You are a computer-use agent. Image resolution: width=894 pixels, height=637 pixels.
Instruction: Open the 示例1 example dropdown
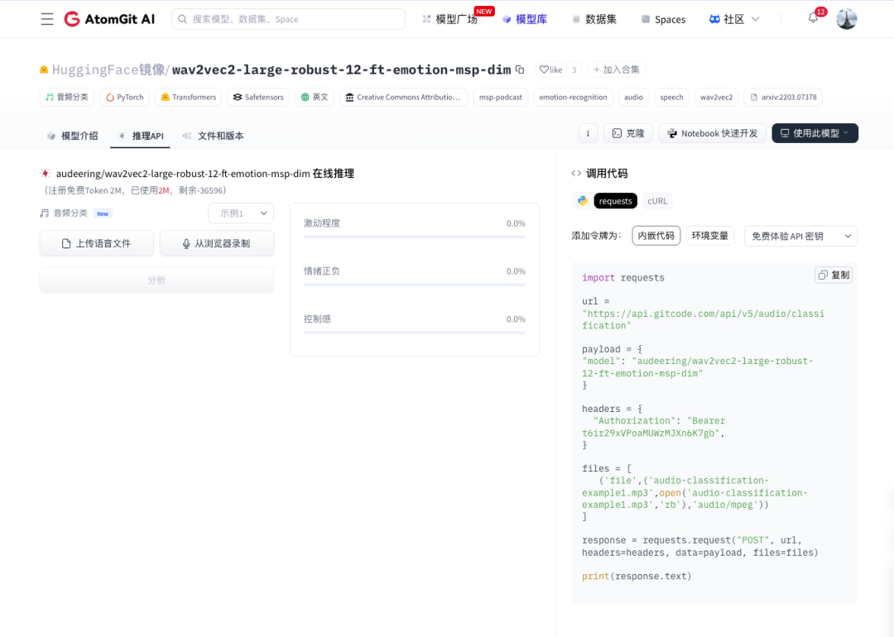[x=241, y=213]
